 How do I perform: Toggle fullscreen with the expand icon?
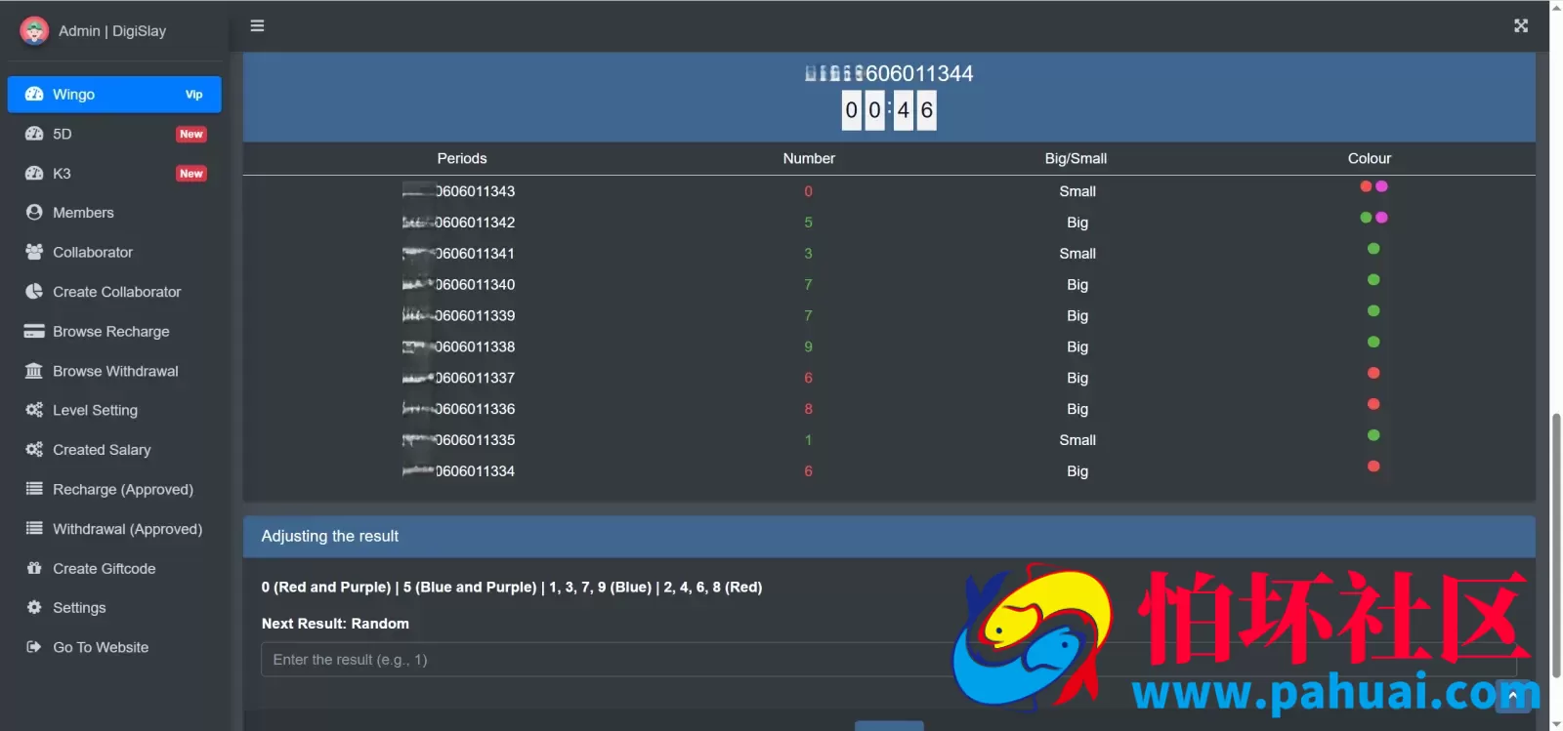point(1521,26)
